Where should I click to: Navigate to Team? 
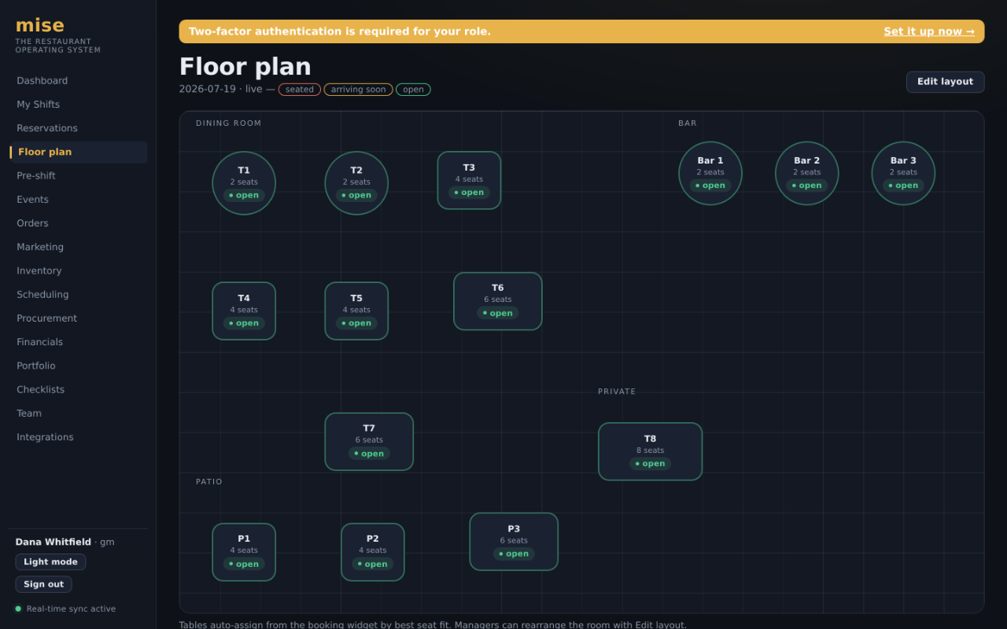(x=79, y=414)
